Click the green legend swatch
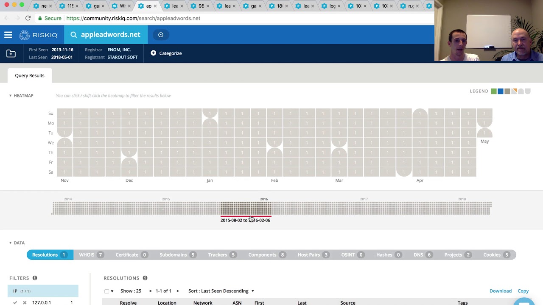Viewport: 543px width, 305px height. click(494, 91)
